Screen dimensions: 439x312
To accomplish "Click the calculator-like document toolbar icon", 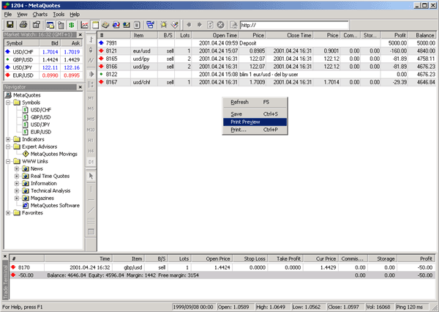I will (x=137, y=25).
